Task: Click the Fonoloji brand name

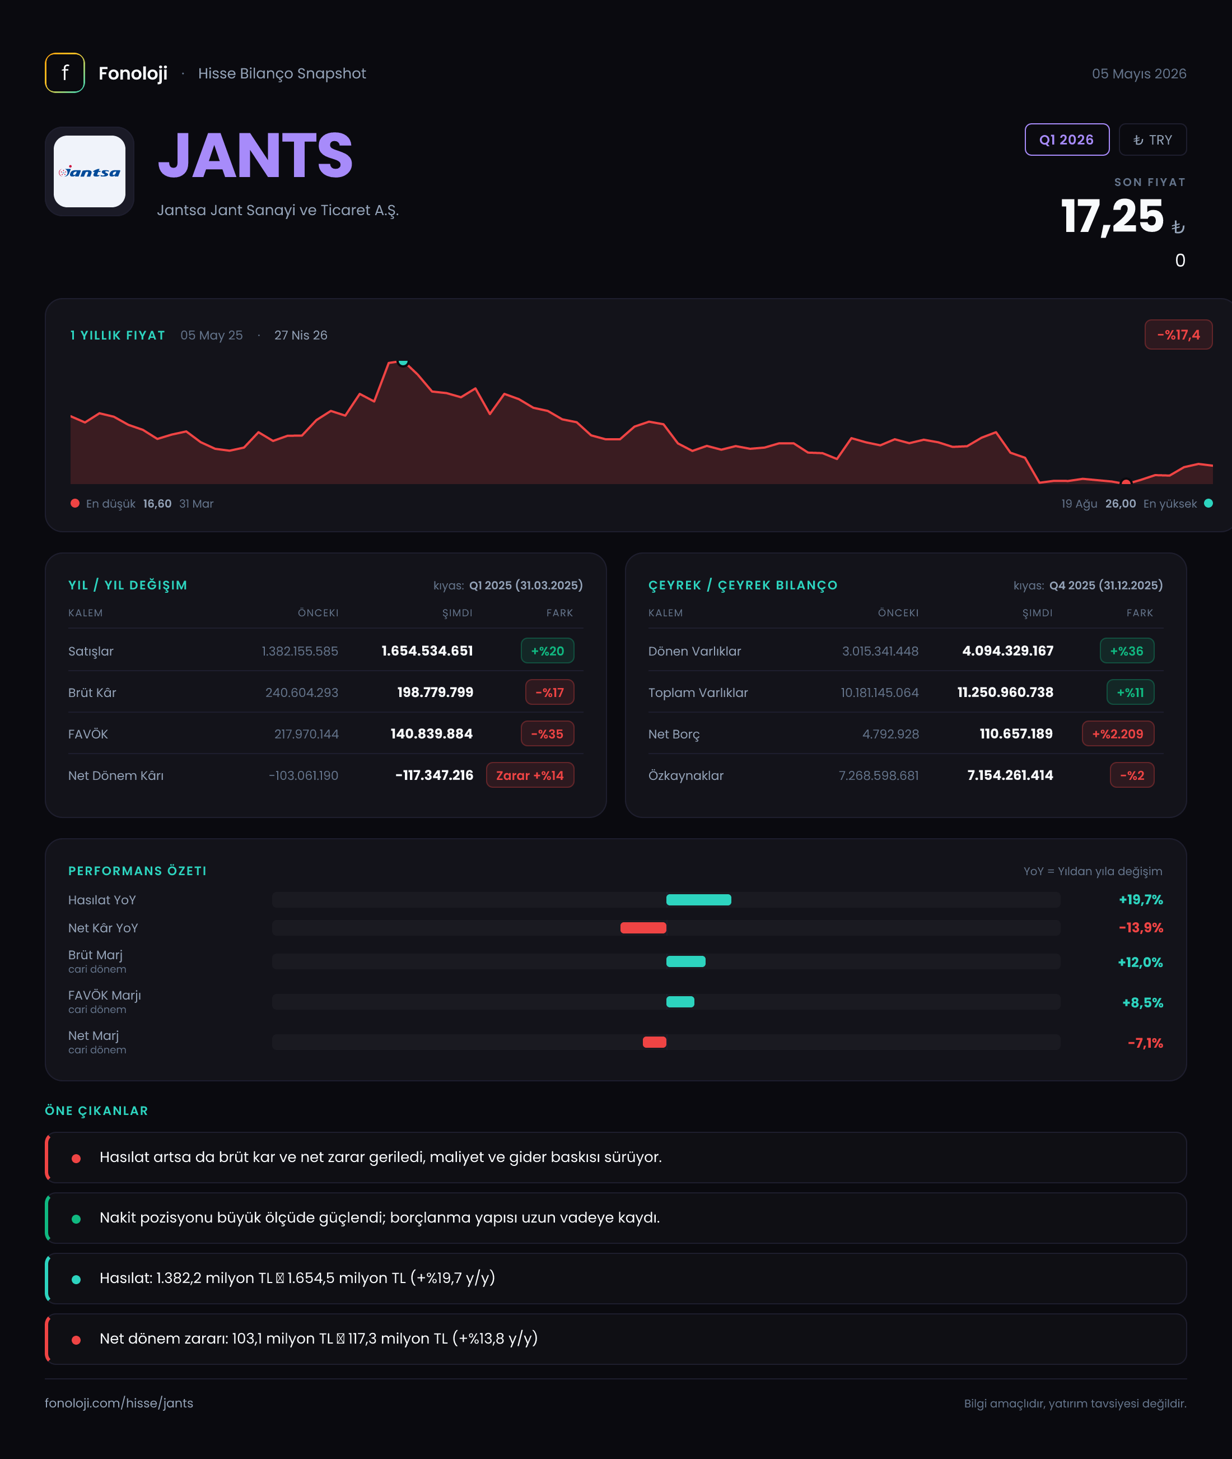Action: coord(133,73)
